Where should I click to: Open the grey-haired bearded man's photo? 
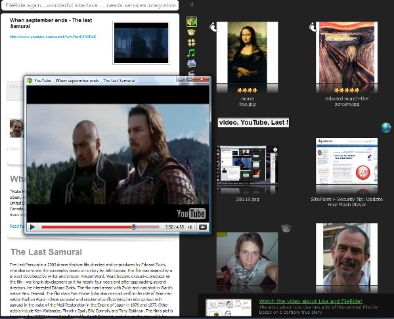point(347,254)
